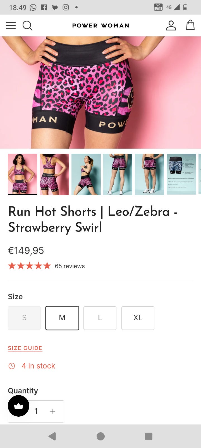201x448 pixels.
Task: Select size M option
Action: click(62, 318)
